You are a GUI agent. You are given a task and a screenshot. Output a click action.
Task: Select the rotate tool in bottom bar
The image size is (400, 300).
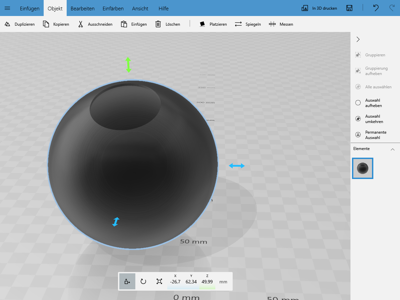click(x=143, y=281)
